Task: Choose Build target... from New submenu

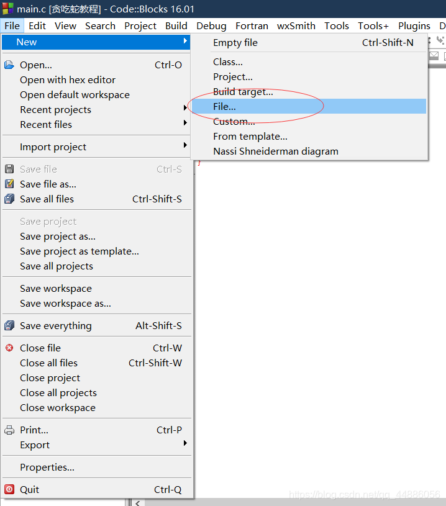Action: [x=309, y=92]
